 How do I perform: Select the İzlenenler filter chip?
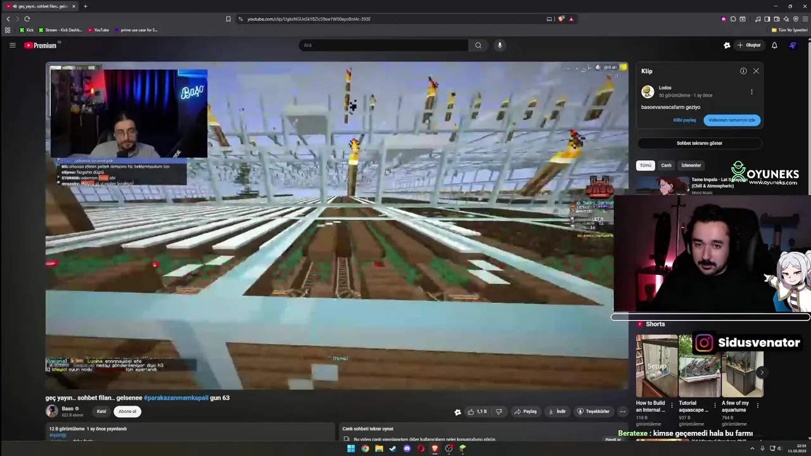(691, 165)
